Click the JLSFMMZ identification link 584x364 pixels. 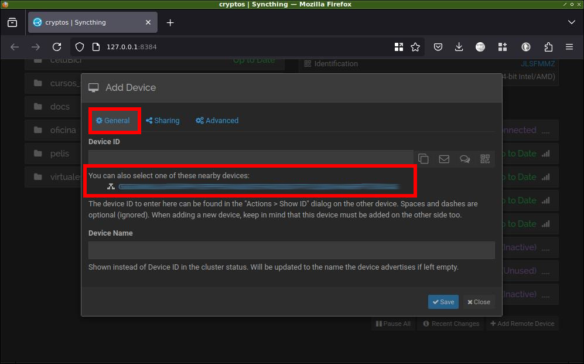tap(538, 64)
